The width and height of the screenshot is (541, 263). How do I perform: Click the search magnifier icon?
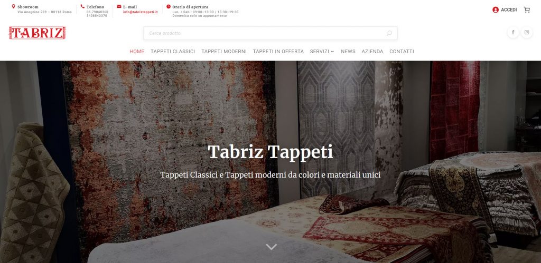(389, 33)
